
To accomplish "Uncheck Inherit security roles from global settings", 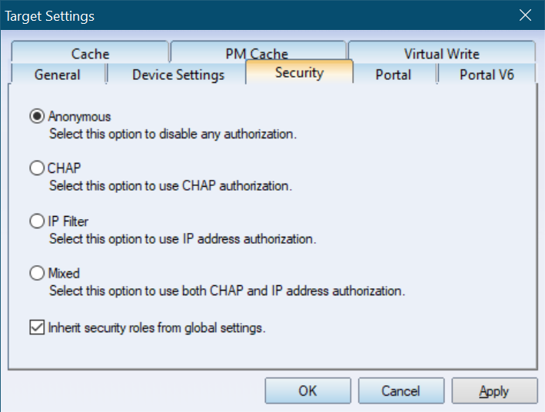I will [37, 327].
